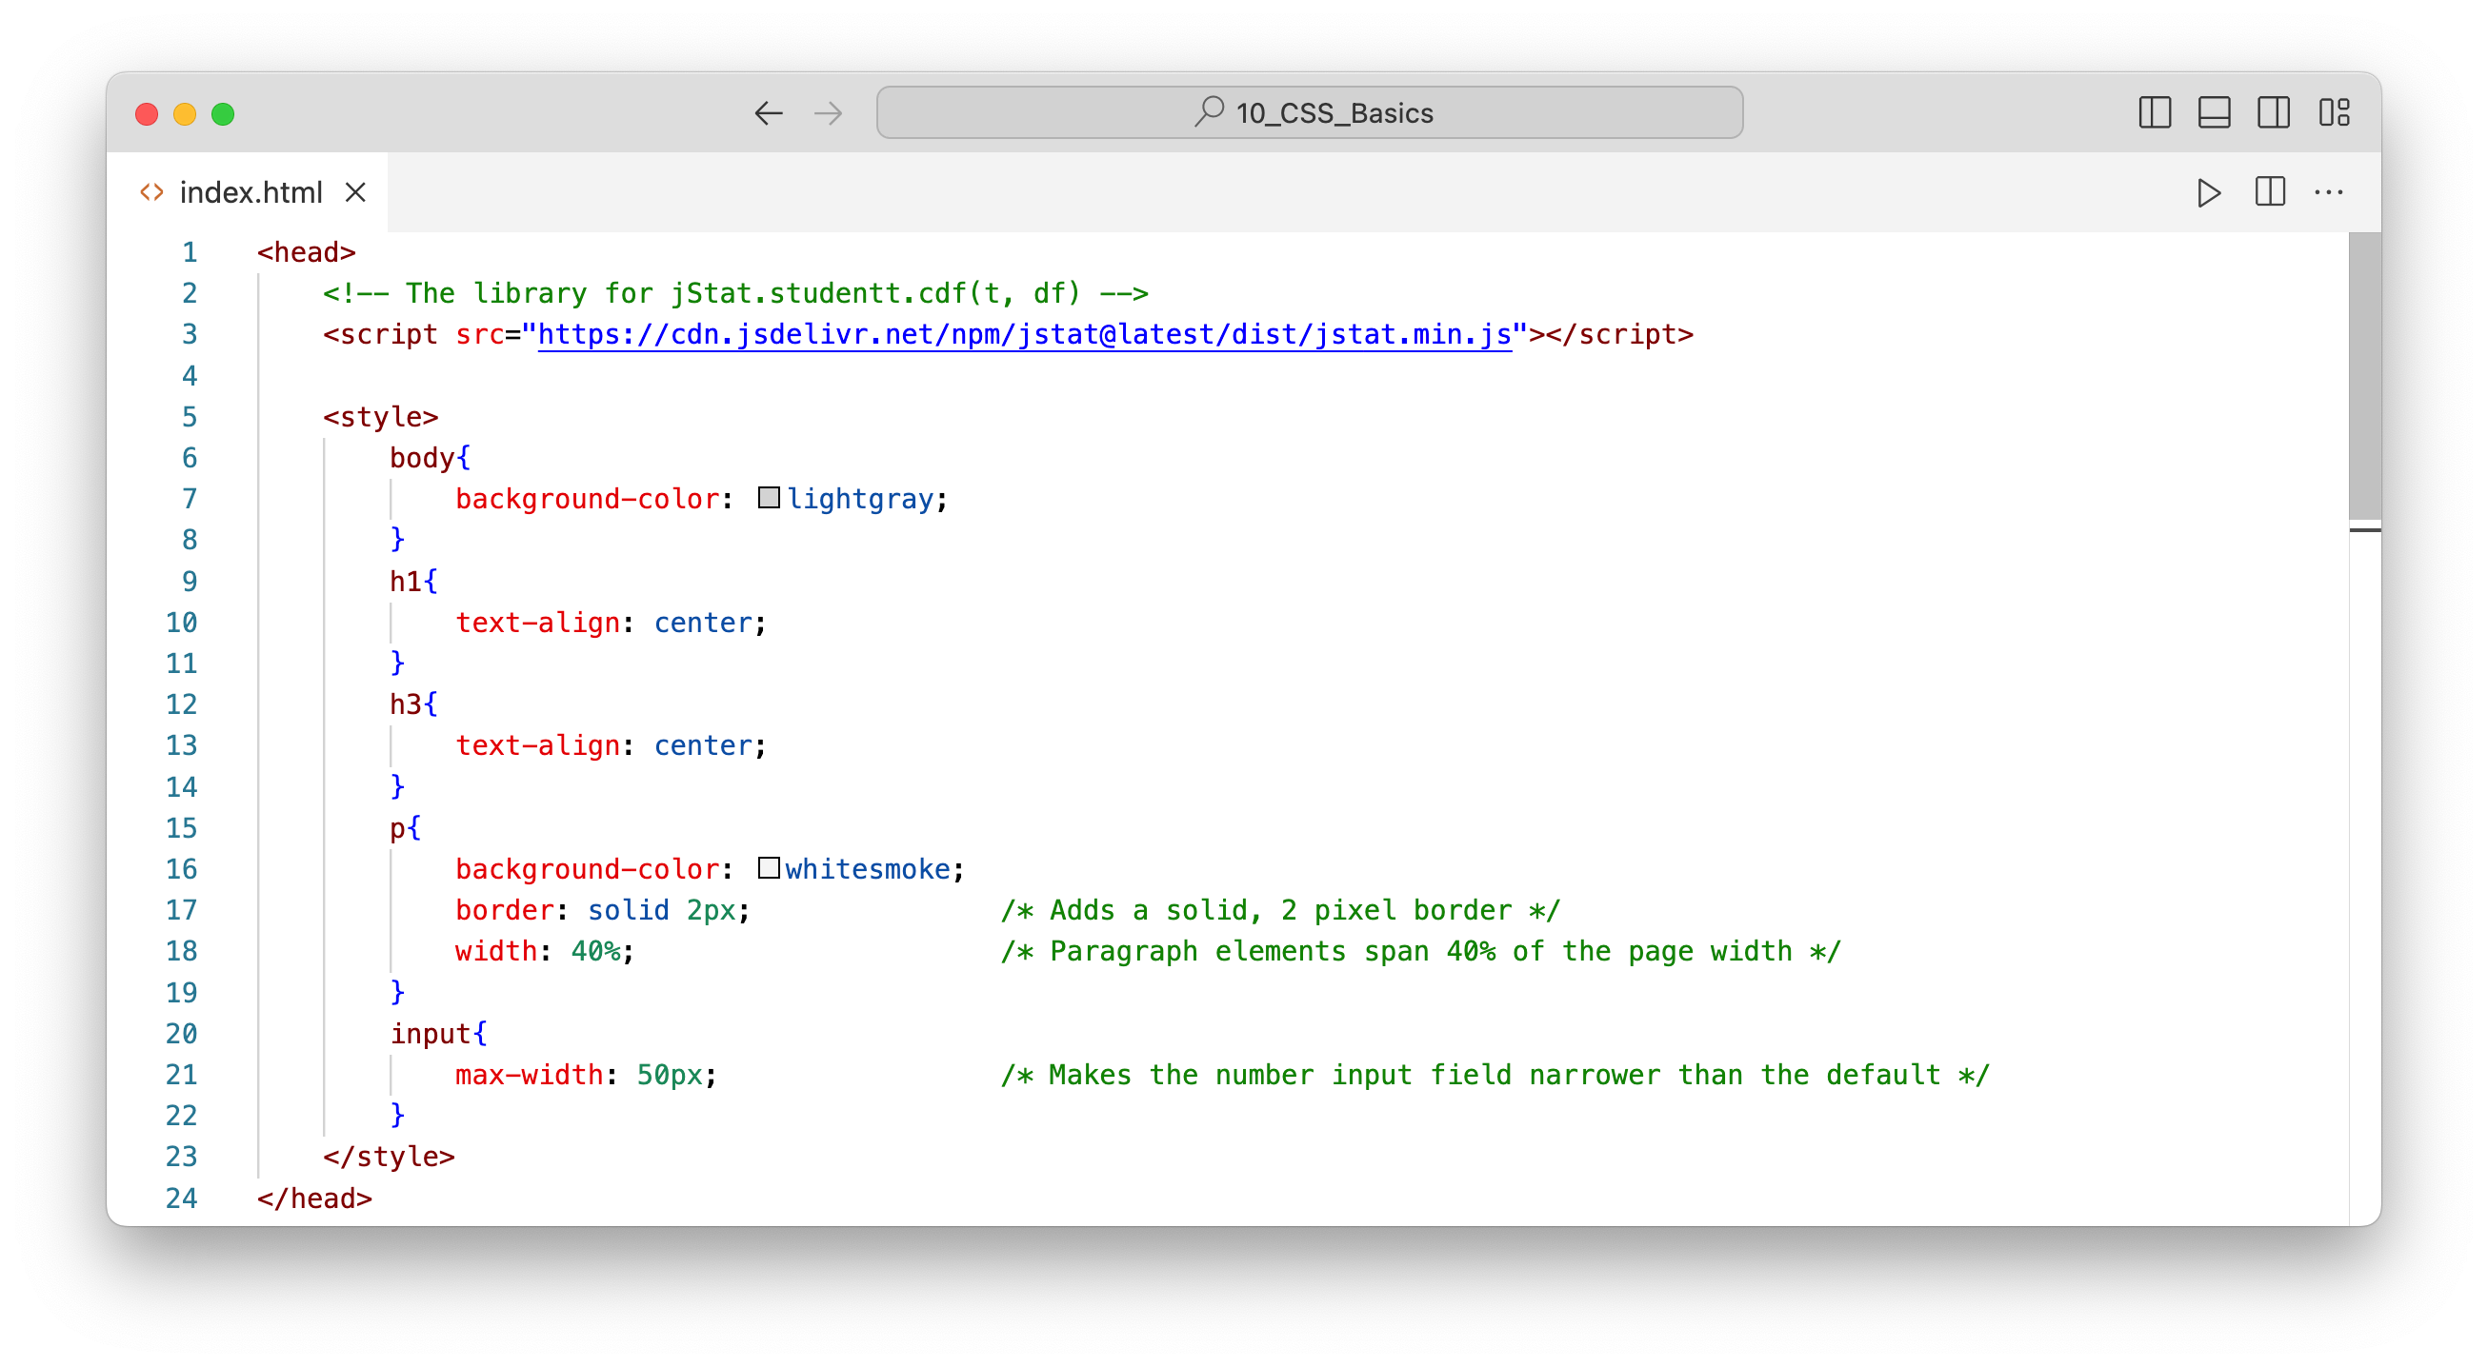Open the customize layout icon
Viewport: 2488px width, 1367px height.
click(x=2334, y=113)
